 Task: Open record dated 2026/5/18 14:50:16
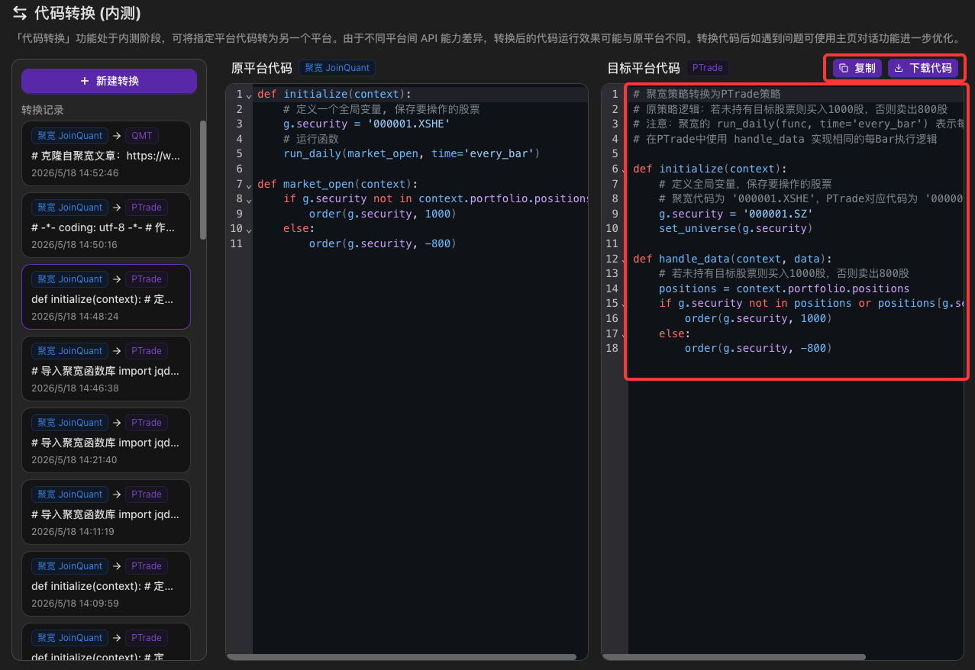[106, 224]
